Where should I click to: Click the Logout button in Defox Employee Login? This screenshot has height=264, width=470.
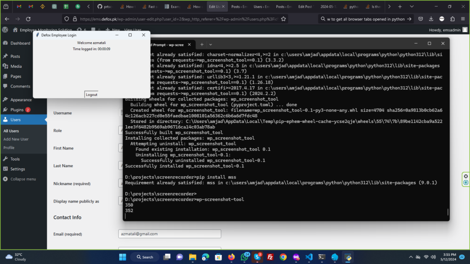91,94
